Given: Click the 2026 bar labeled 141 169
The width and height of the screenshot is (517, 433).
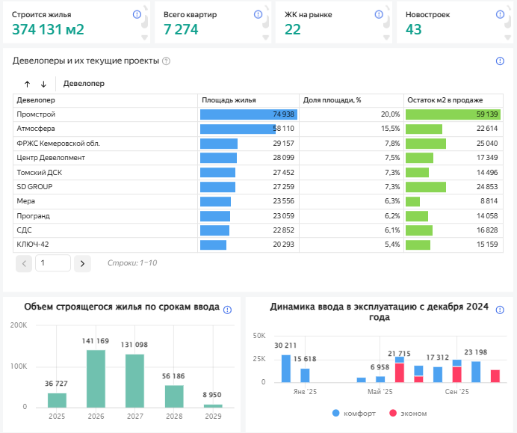Looking at the screenshot, I should point(96,378).
